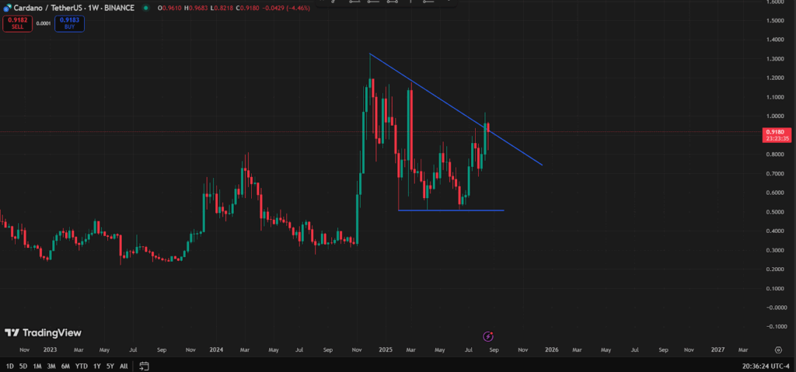This screenshot has width=796, height=372.
Task: Set range to 5Y
Action: point(110,366)
